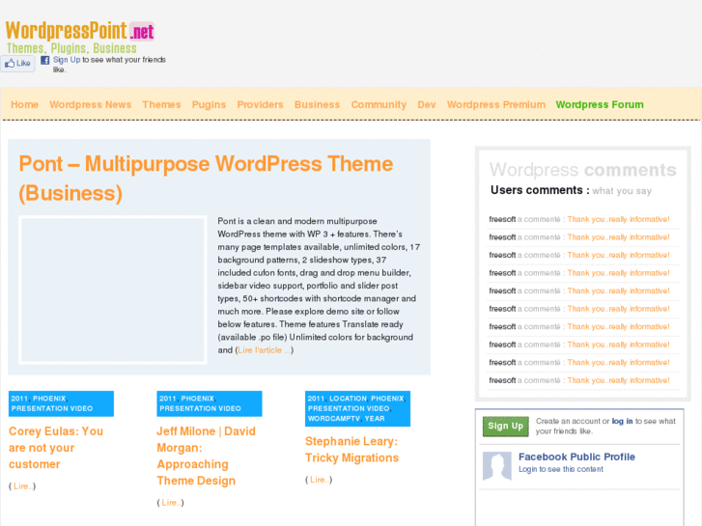Open PRESENTATION VIDEO tag above Corey Eulas
Image resolution: width=702 pixels, height=526 pixels.
[52, 408]
